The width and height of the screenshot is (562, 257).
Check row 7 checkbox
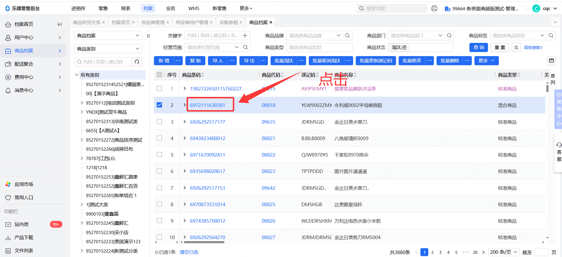click(159, 188)
